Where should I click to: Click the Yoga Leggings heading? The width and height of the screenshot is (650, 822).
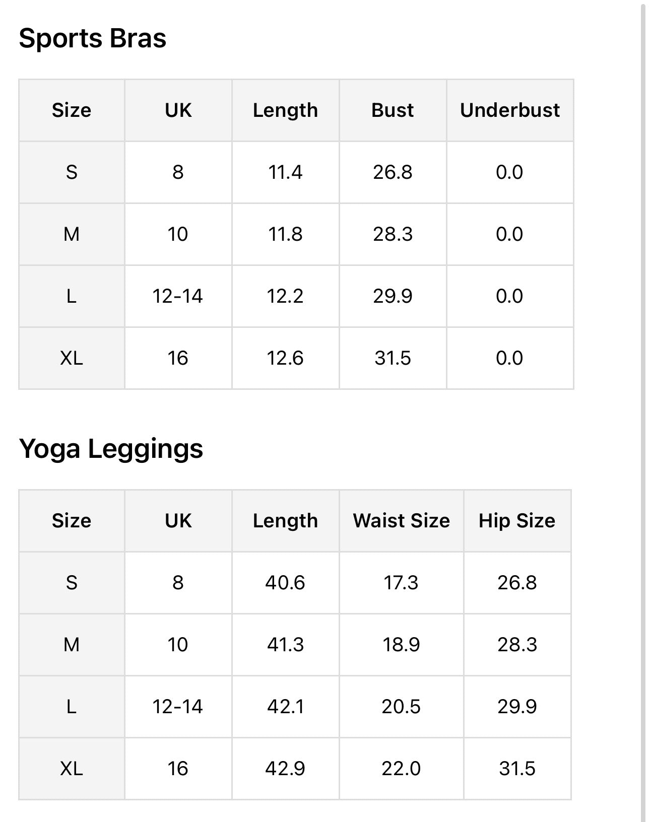pyautogui.click(x=111, y=448)
